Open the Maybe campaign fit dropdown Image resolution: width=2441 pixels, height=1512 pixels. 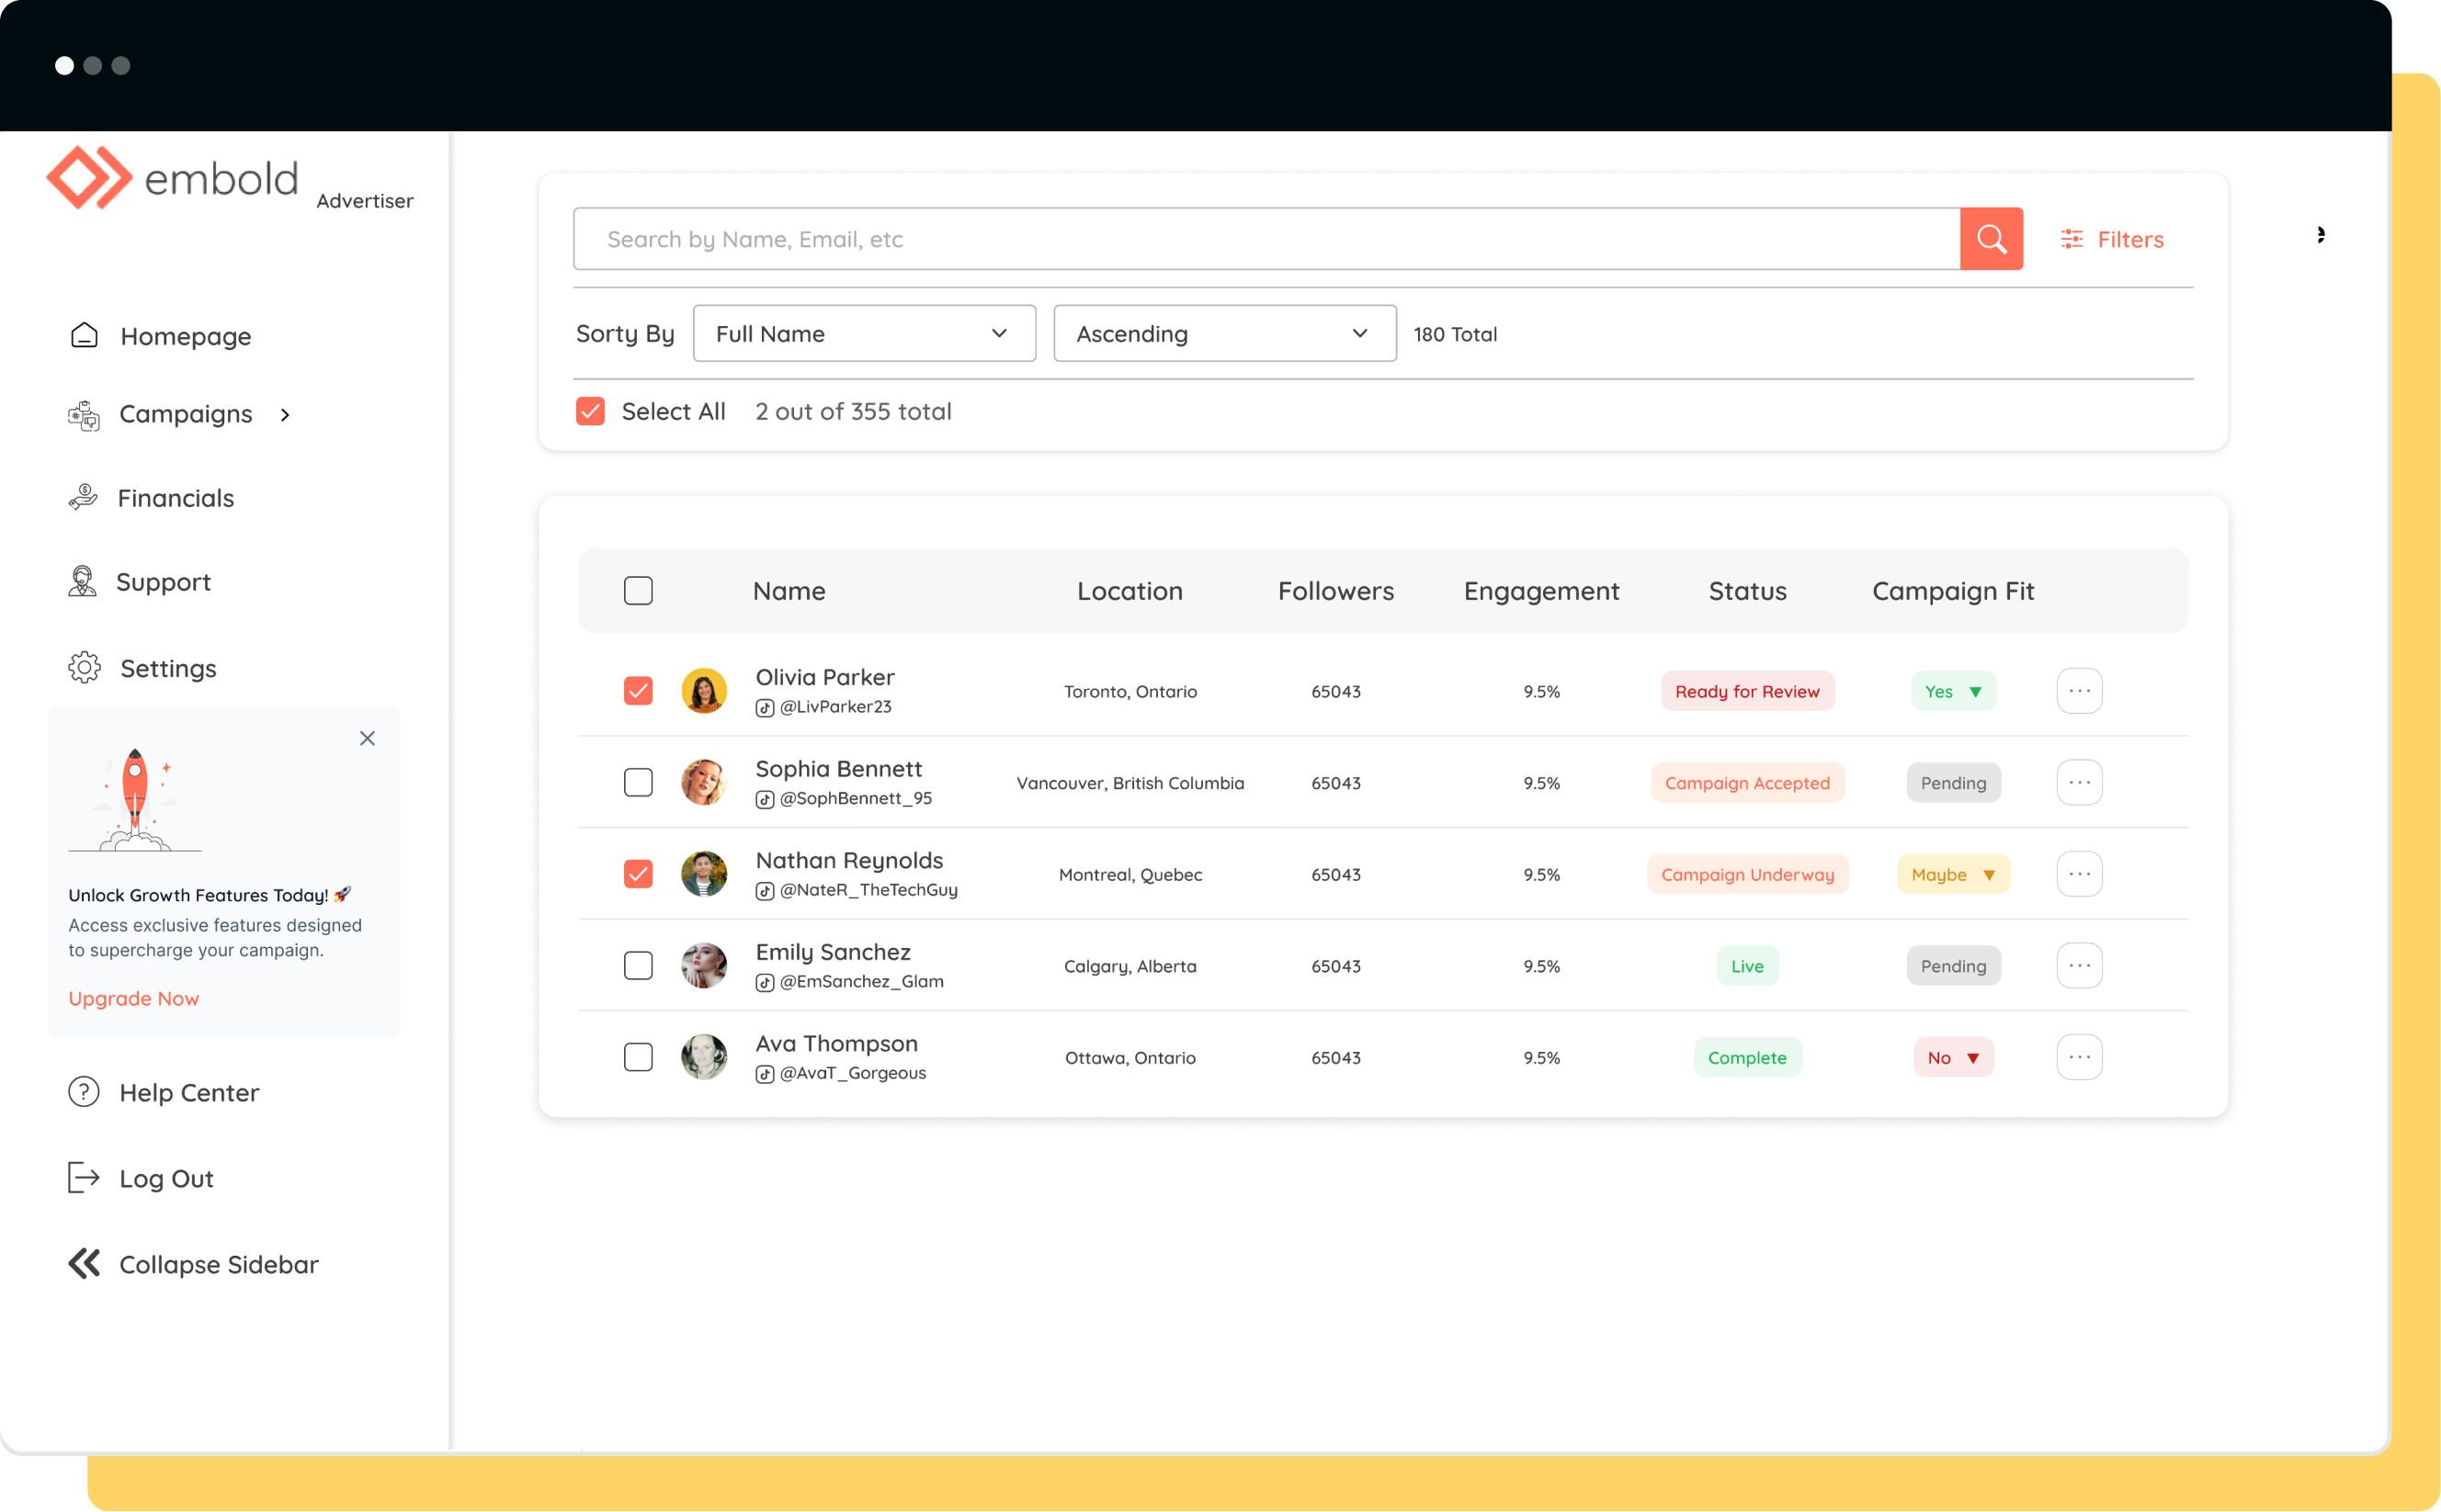(1953, 874)
